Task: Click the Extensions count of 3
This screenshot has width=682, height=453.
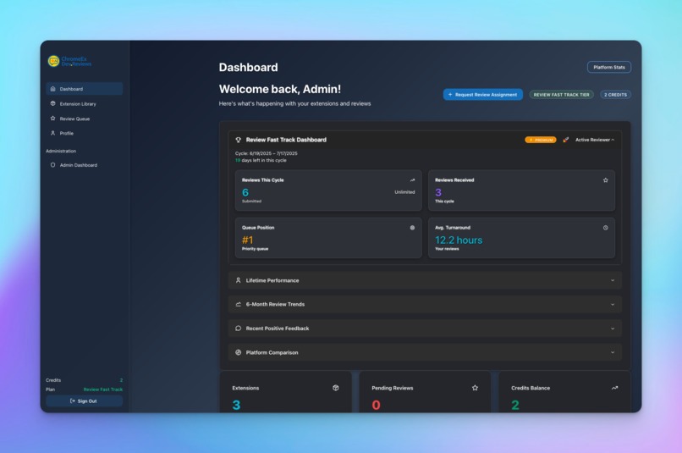Action: tap(236, 405)
